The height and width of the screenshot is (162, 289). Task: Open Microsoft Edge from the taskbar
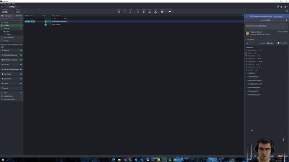point(113,160)
